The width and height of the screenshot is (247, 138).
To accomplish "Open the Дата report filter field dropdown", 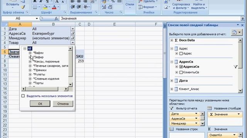I will click(x=196, y=113).
